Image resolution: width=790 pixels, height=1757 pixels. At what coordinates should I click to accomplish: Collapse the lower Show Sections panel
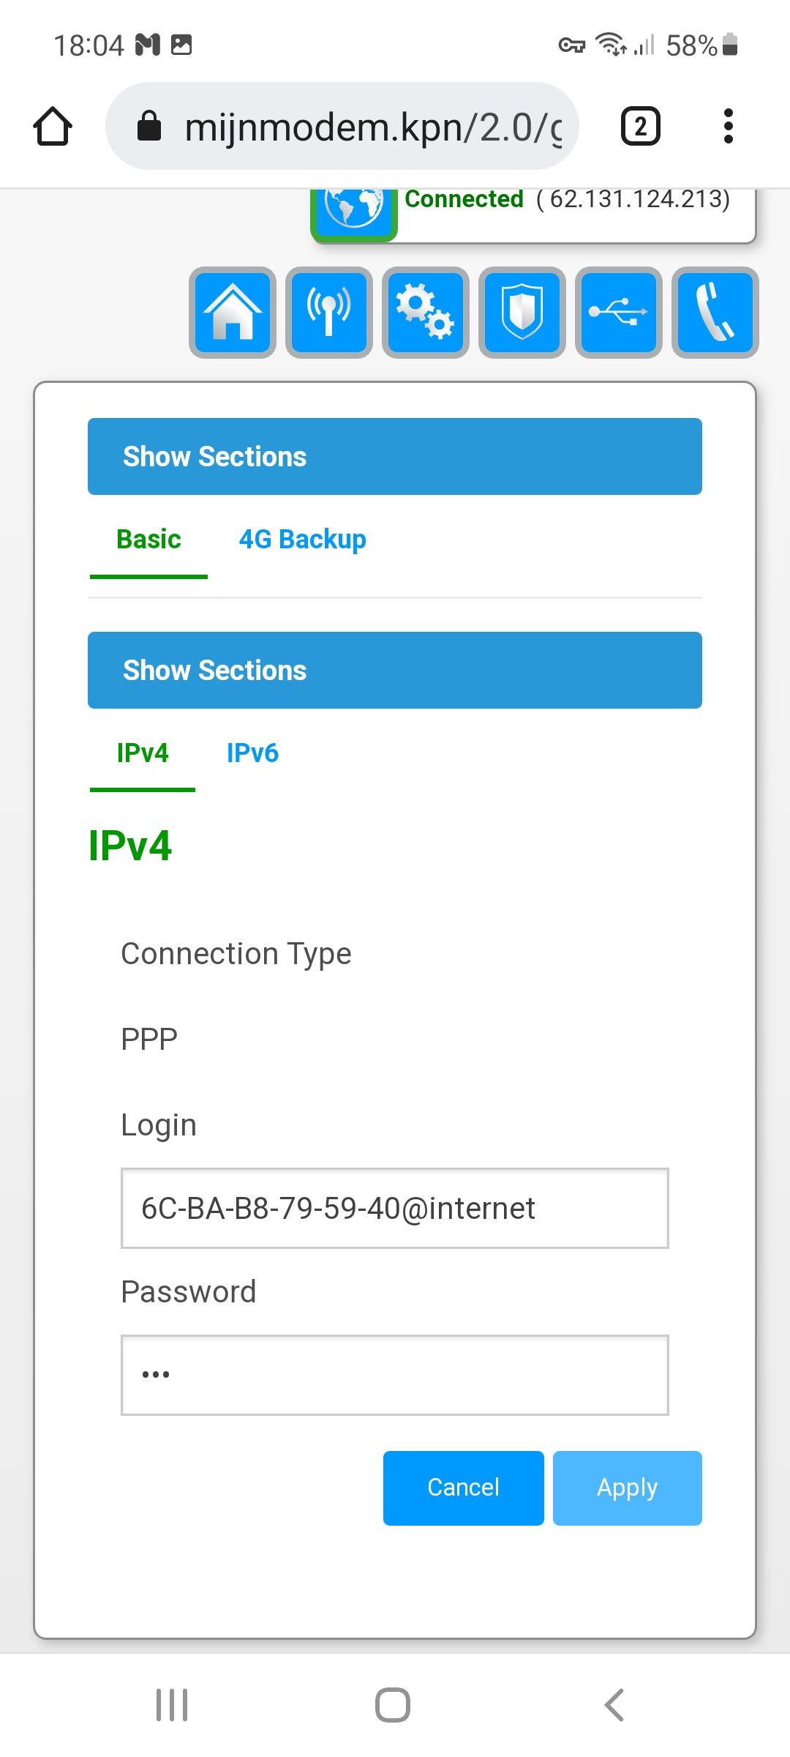(394, 669)
